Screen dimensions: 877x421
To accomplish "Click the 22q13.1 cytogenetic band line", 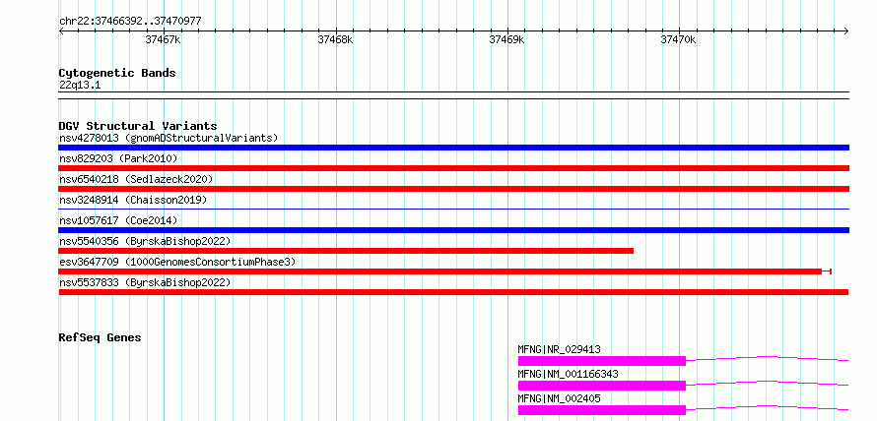I will [453, 95].
